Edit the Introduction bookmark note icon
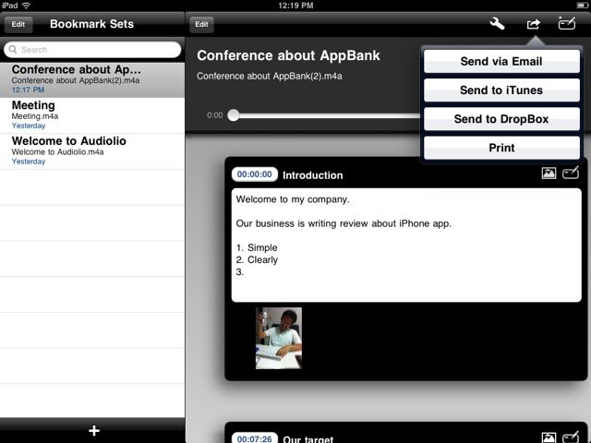The image size is (591, 443). click(571, 173)
